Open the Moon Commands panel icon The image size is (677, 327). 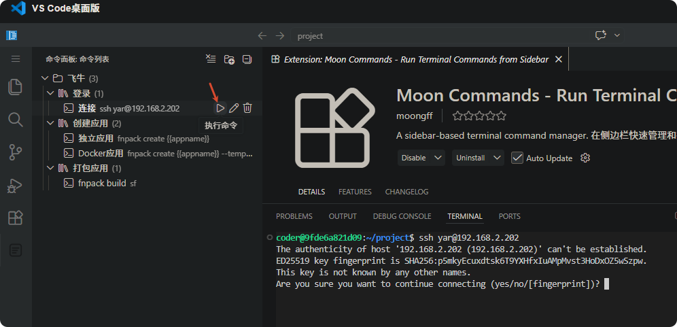(x=16, y=250)
